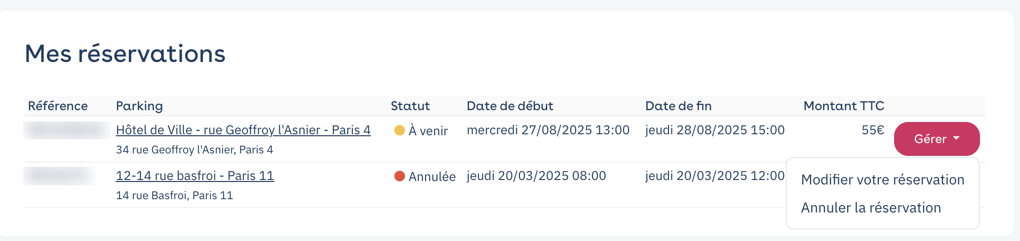Screen dimensions: 1020x241
Task: Click address 34 rue Geoffroy l'Asnier
Action: point(195,150)
